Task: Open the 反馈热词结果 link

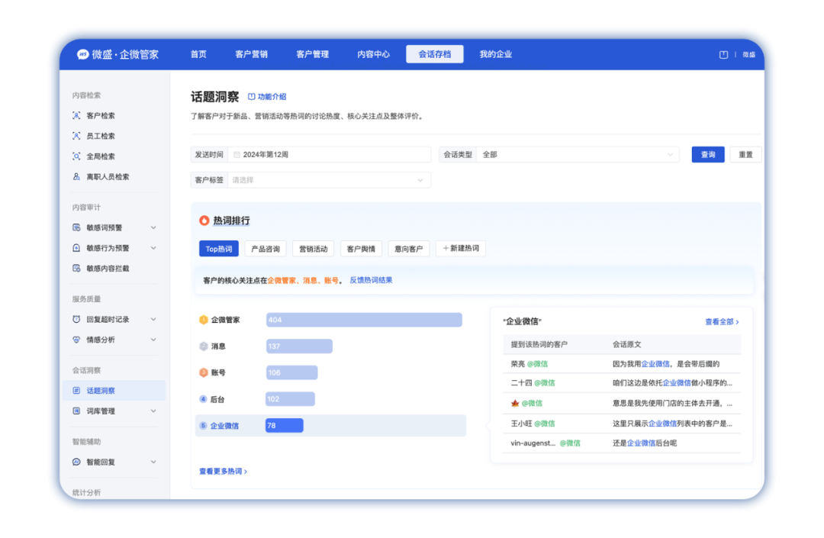Action: point(371,281)
